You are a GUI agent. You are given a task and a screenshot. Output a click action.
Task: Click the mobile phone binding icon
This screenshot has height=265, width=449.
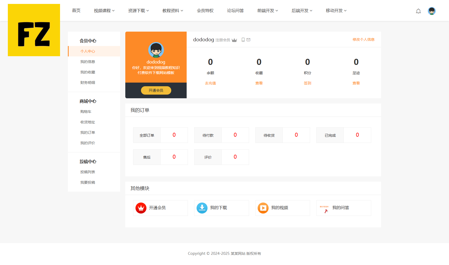click(243, 40)
